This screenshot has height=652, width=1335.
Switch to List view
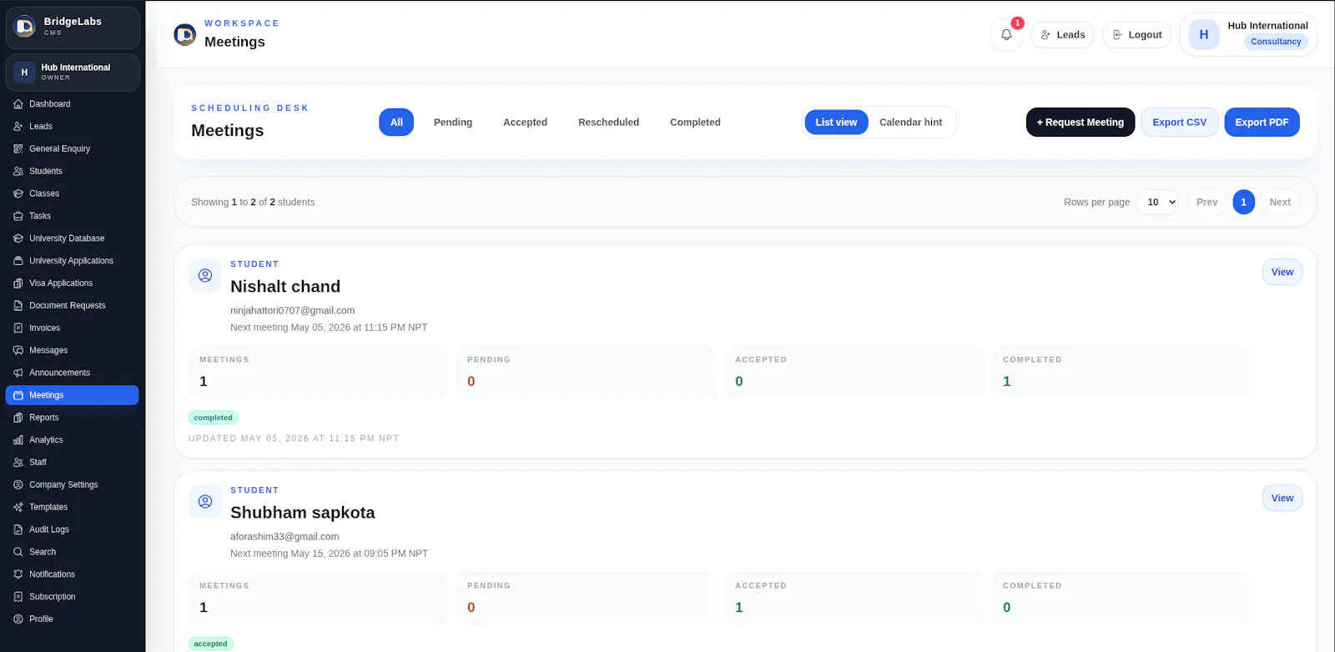836,123
